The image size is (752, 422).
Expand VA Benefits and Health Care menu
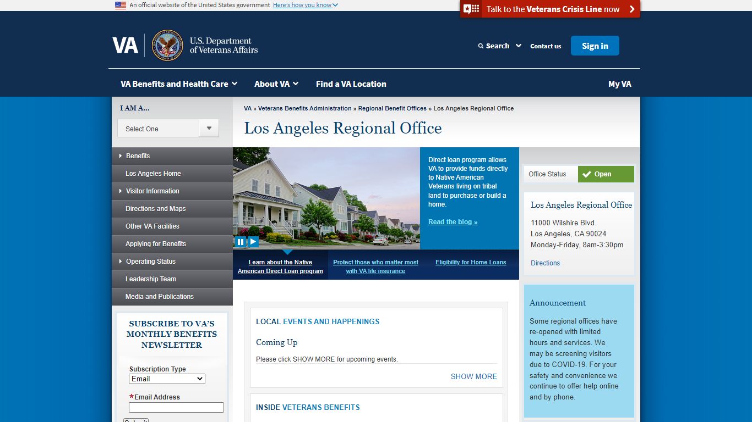click(x=179, y=84)
